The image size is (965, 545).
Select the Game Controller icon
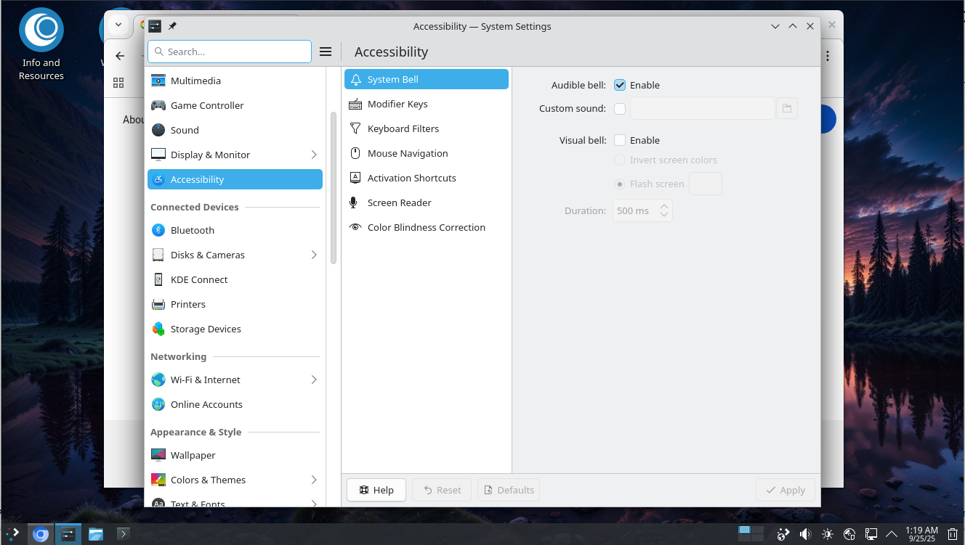tap(158, 105)
